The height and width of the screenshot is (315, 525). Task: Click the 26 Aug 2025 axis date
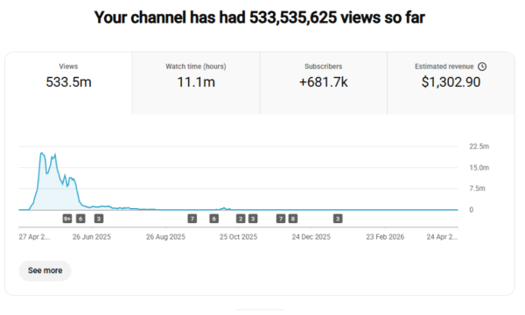pyautogui.click(x=165, y=237)
